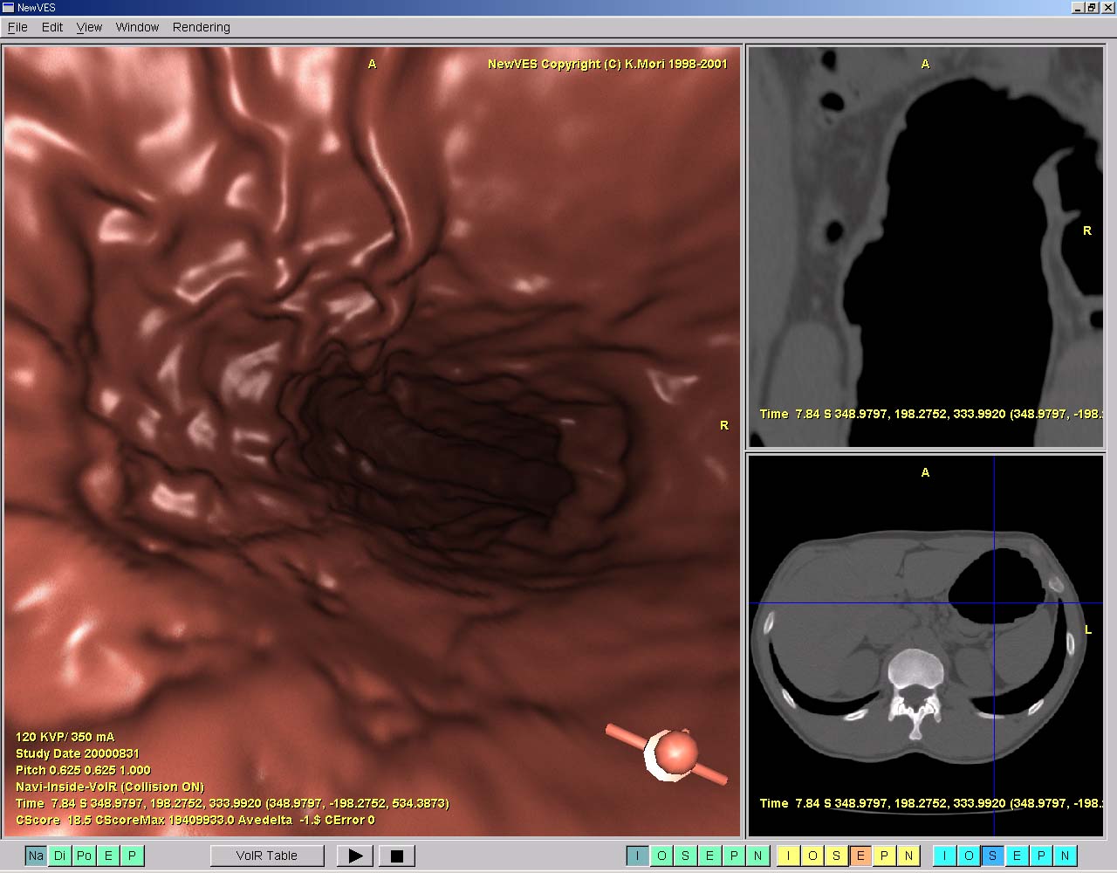Open the VolR Table
Screen dimensions: 1117x873
pos(267,856)
